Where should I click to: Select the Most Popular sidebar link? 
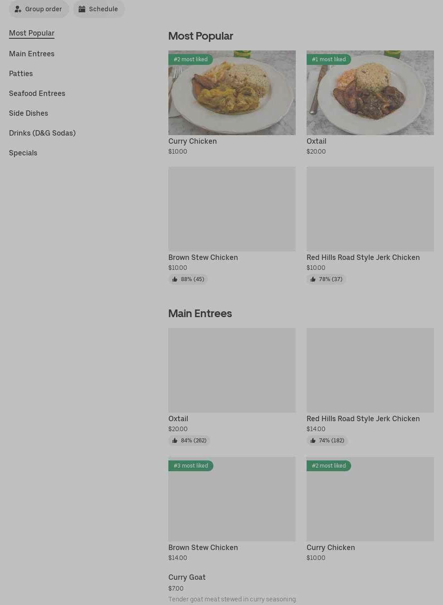click(x=32, y=33)
